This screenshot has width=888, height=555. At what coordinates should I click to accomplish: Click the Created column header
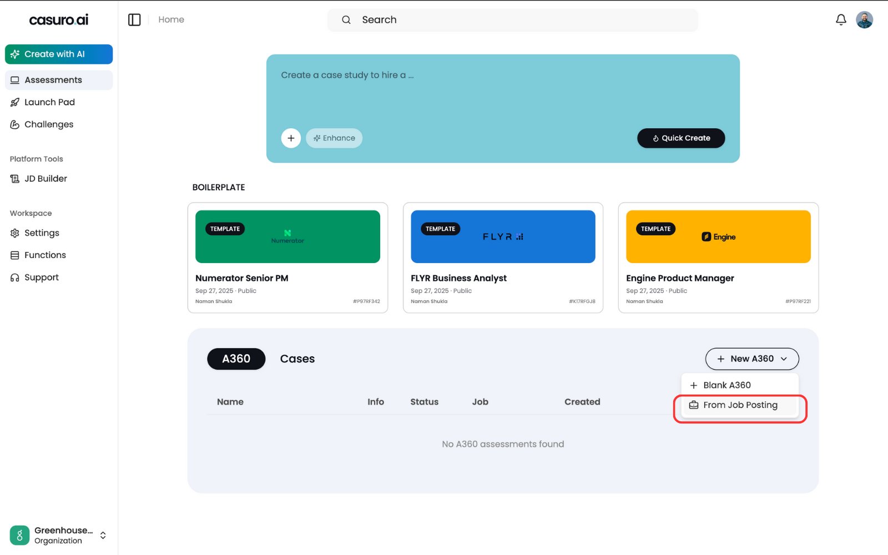[x=582, y=402]
